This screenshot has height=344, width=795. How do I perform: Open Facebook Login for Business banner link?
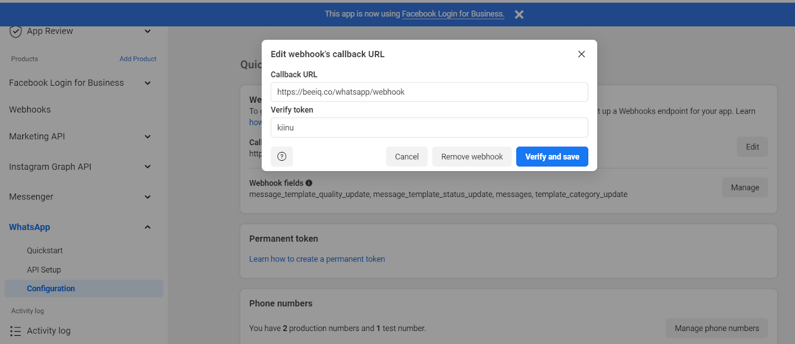[453, 14]
